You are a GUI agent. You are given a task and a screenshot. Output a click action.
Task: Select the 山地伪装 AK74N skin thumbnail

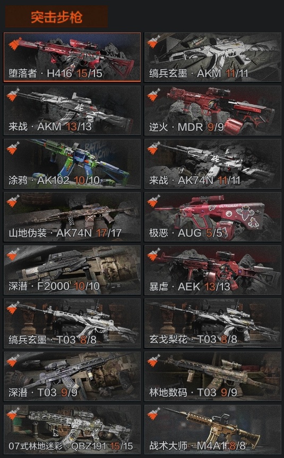click(72, 217)
